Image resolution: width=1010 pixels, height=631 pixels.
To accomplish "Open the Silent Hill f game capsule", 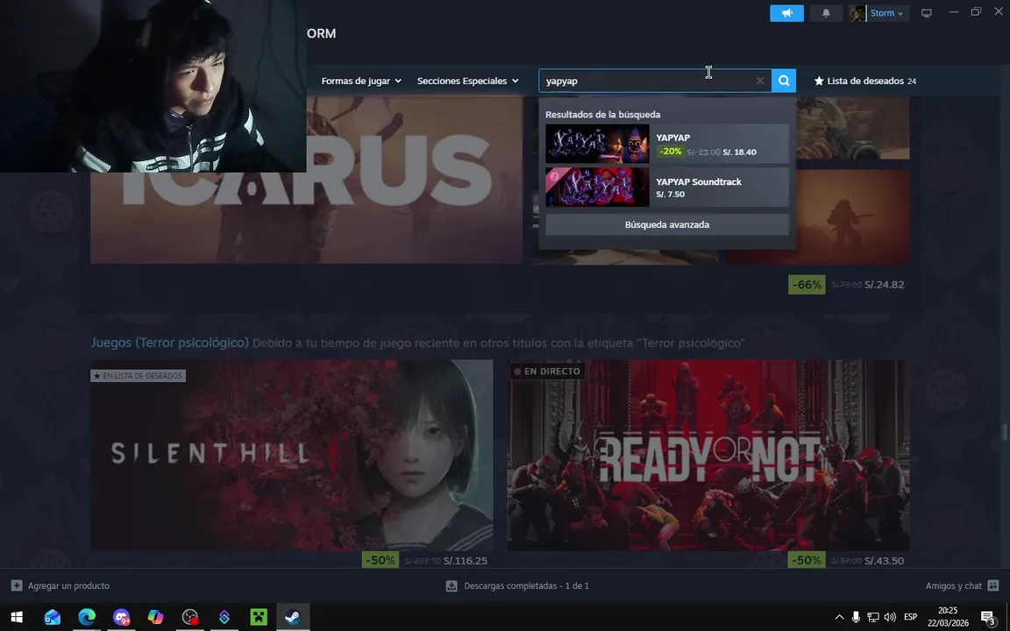I will point(291,455).
